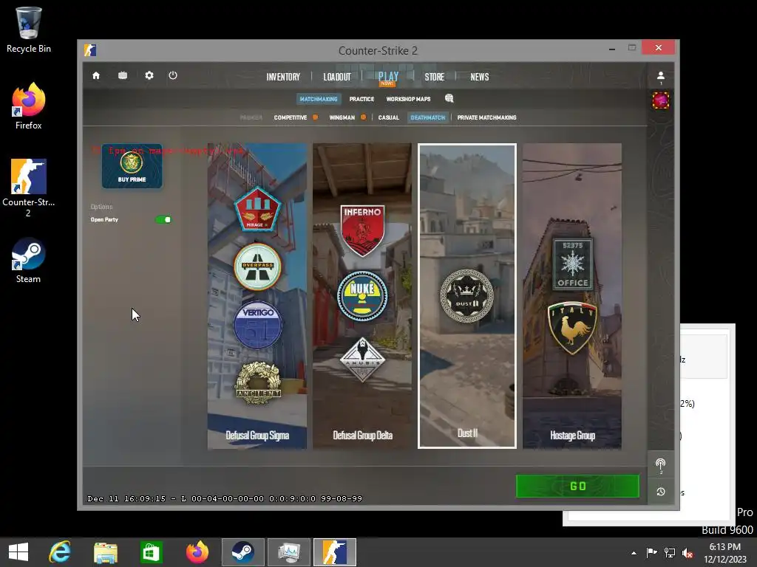Viewport: 757px width, 567px height.
Task: Open File Explorer from the taskbar
Action: (105, 552)
